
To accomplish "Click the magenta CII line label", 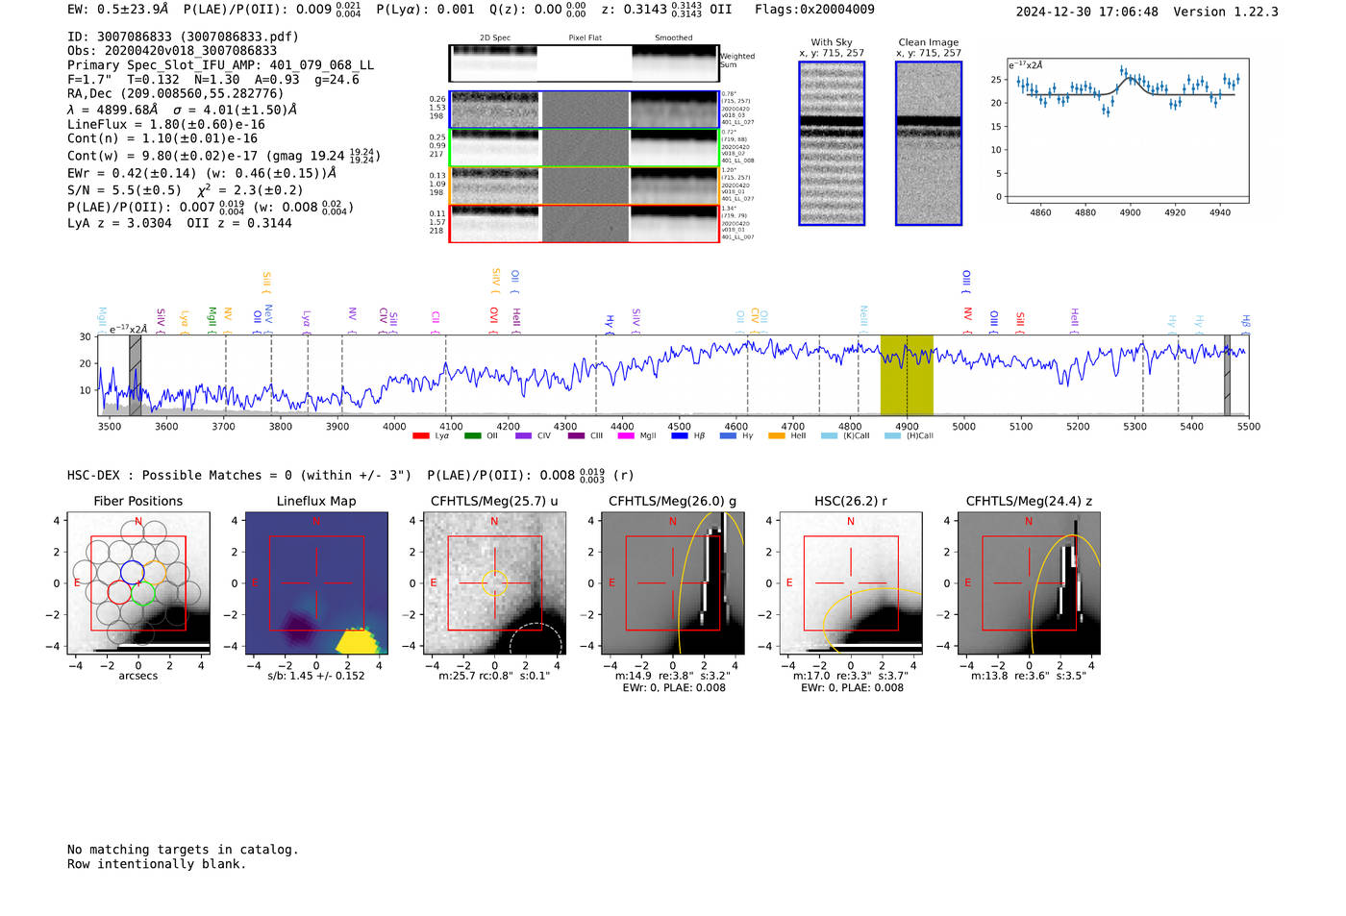I will click(x=436, y=321).
